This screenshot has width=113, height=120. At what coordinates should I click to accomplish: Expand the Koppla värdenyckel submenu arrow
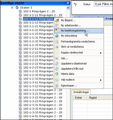(101, 53)
